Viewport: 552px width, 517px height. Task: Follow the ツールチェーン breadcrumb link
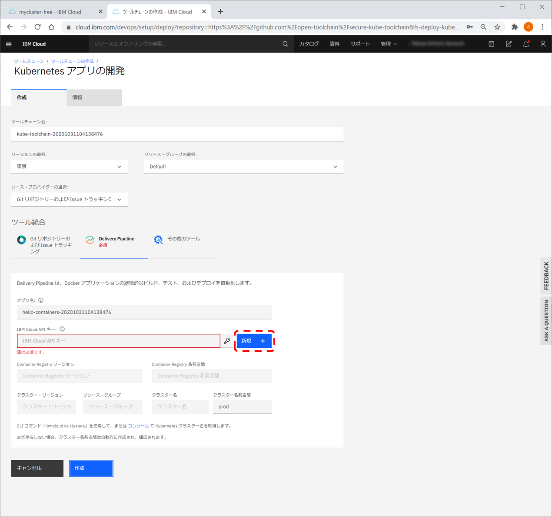pos(29,61)
